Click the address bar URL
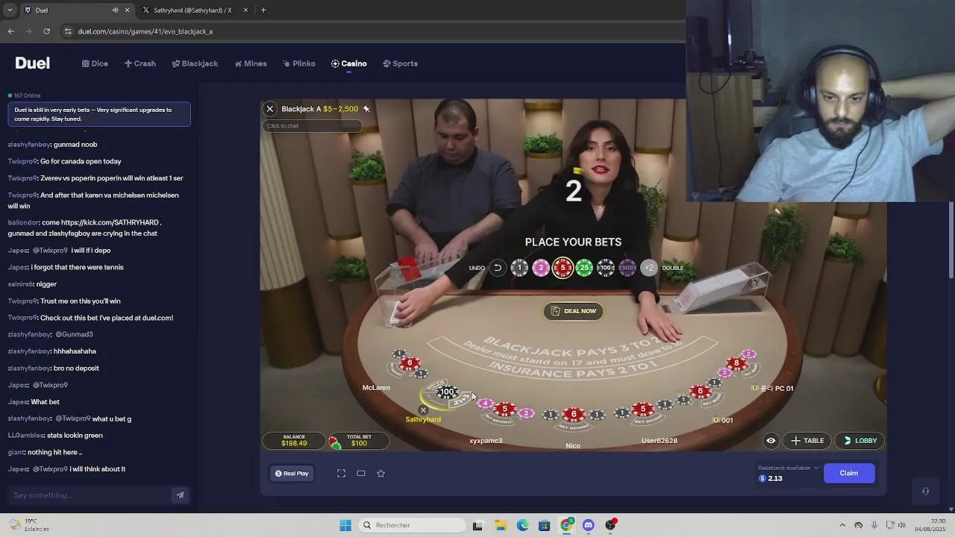The height and width of the screenshot is (537, 955). (x=145, y=31)
